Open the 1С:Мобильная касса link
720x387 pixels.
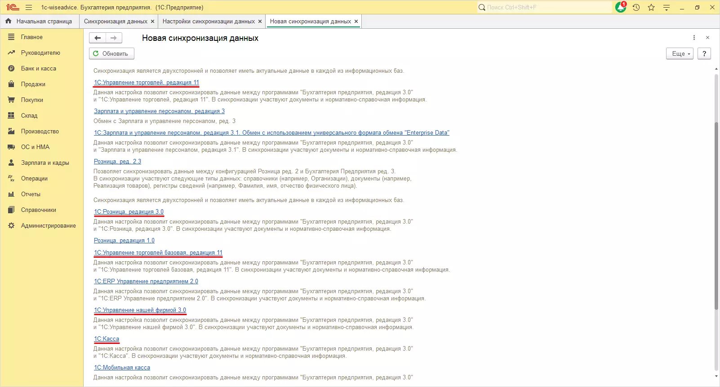pyautogui.click(x=122, y=368)
